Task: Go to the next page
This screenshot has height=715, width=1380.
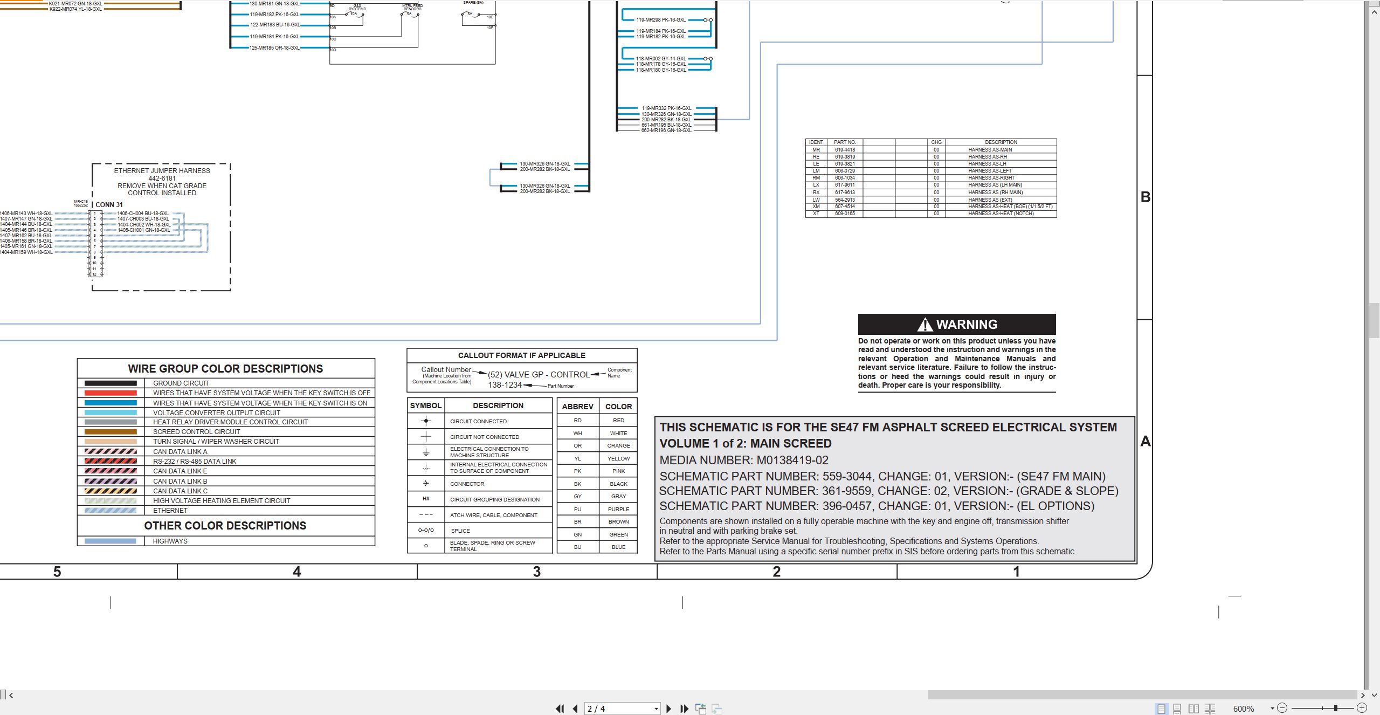Action: coord(669,709)
